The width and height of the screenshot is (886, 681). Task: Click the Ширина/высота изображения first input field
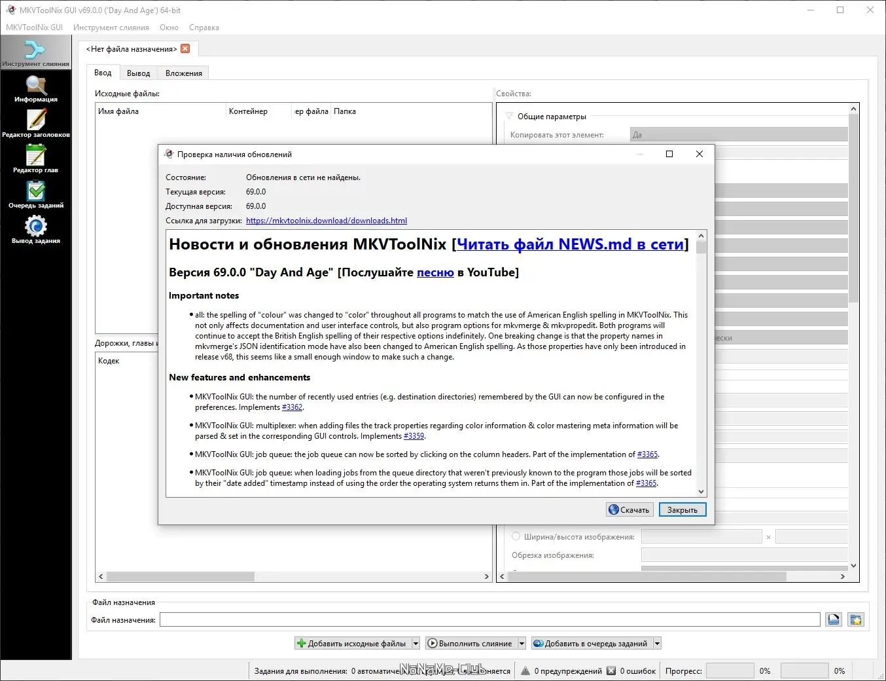(701, 537)
